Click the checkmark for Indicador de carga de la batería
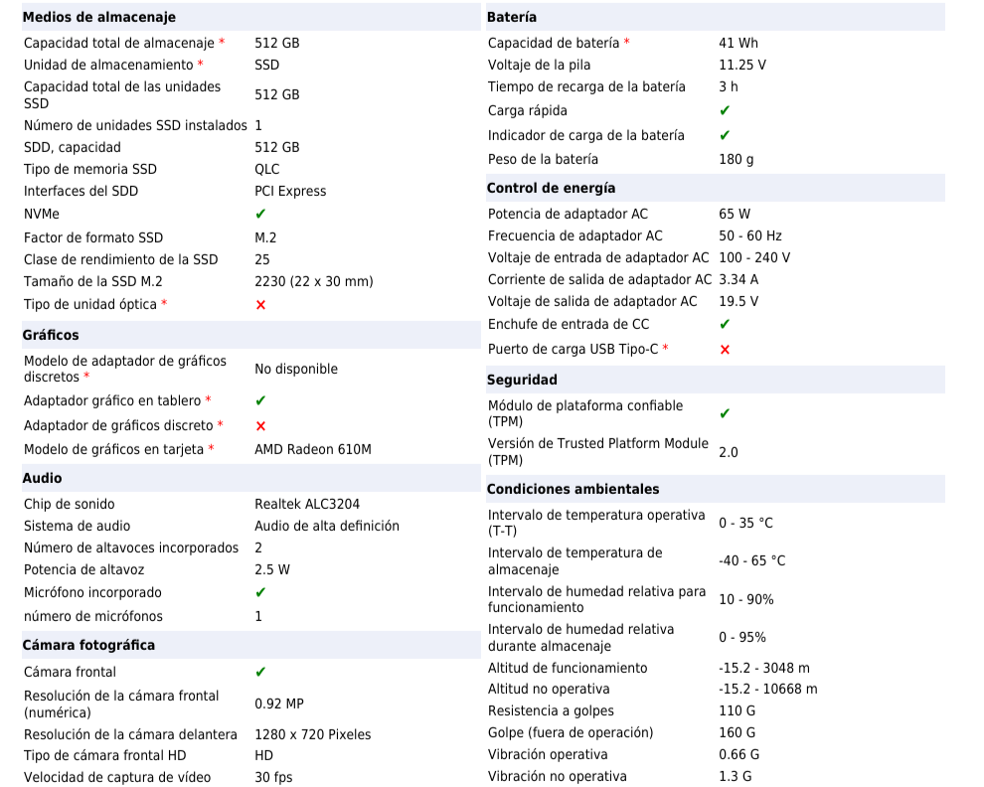The height and width of the screenshot is (787, 984). tap(725, 135)
